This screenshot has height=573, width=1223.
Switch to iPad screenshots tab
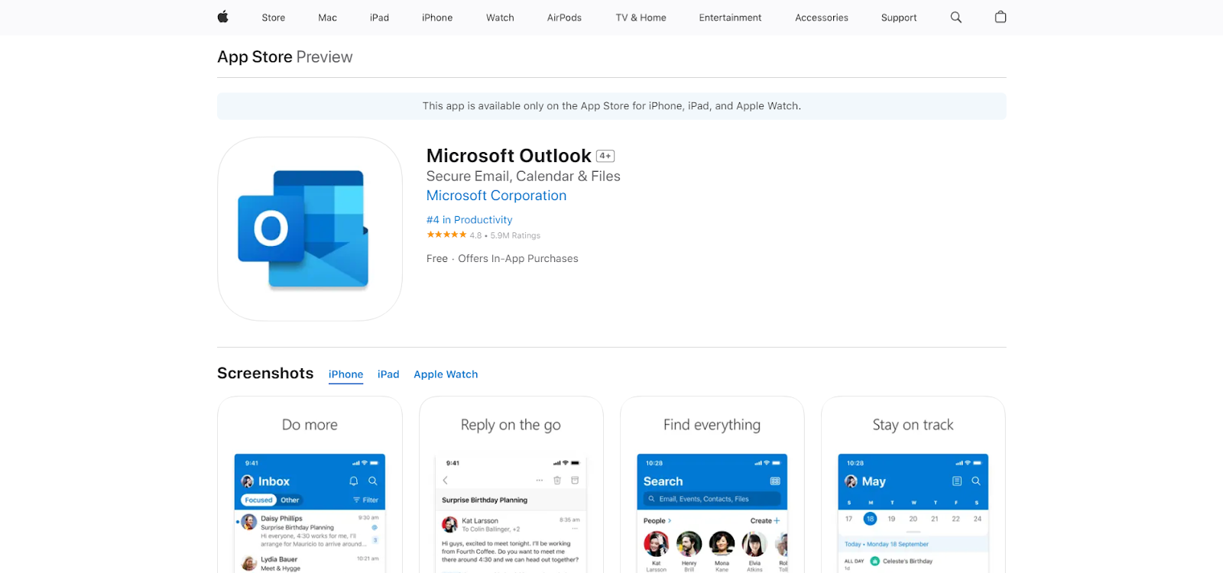(388, 374)
